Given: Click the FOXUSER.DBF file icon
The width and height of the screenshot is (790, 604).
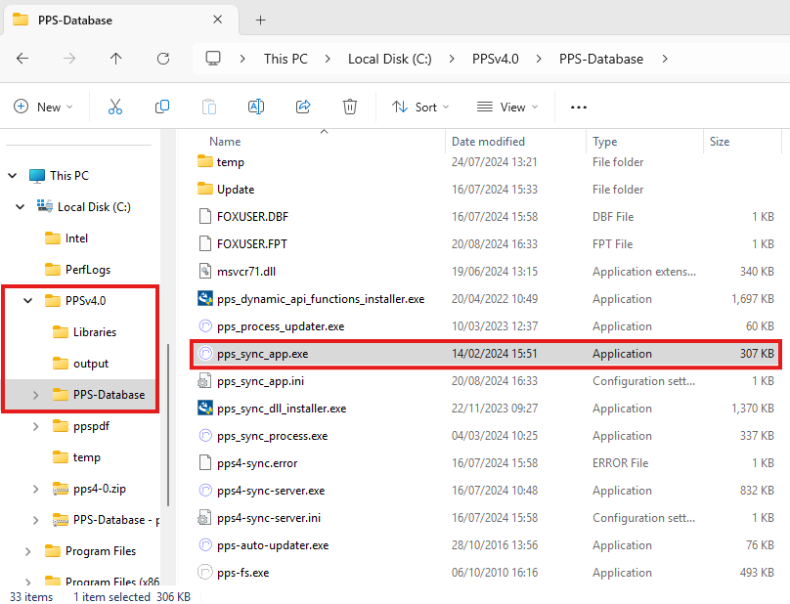Looking at the screenshot, I should click(x=204, y=216).
